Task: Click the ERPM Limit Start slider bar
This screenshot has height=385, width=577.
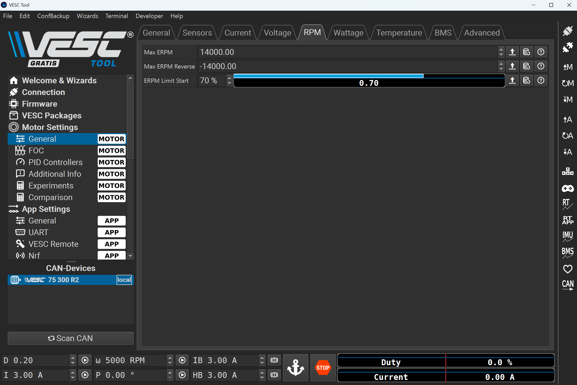Action: tap(369, 81)
